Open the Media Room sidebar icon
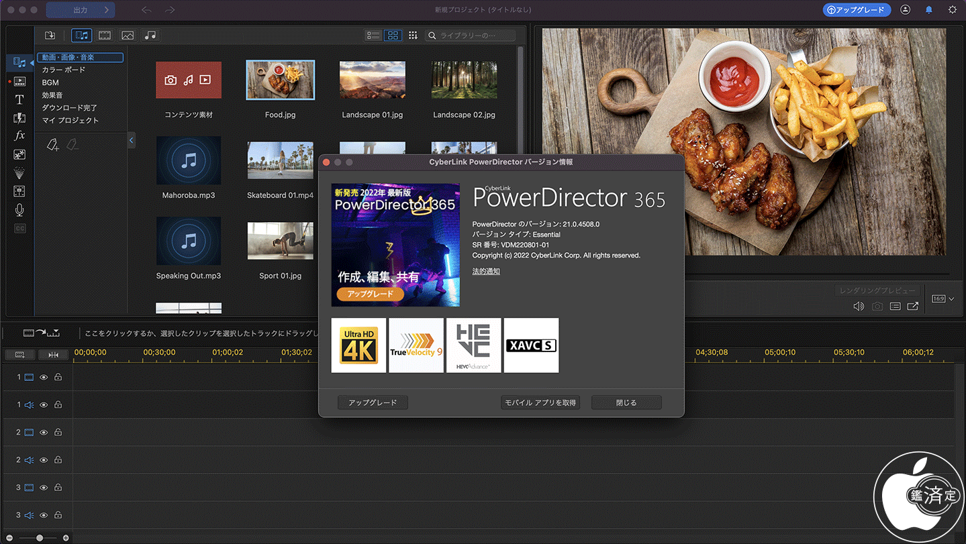The image size is (966, 544). click(x=19, y=62)
